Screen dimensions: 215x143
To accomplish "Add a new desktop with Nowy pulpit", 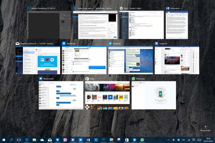I will (x=205, y=128).
